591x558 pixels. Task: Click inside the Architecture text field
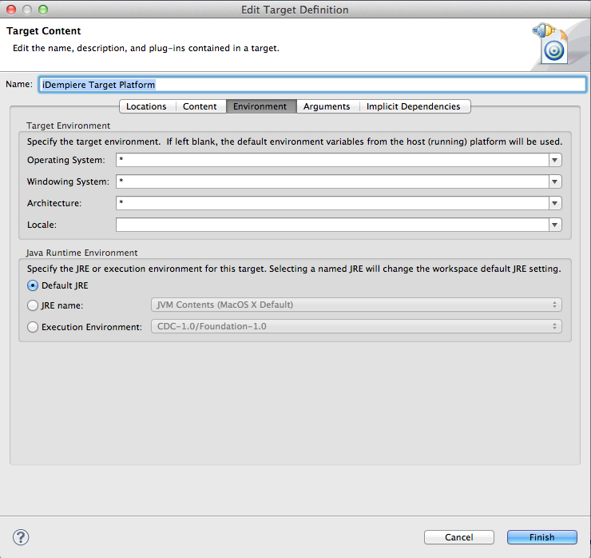[332, 203]
